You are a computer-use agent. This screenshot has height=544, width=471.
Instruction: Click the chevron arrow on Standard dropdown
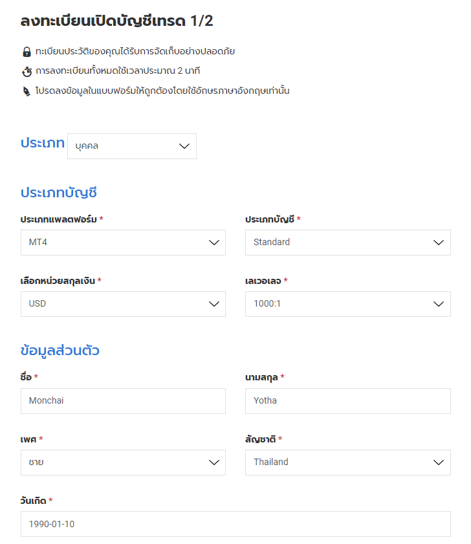point(439,243)
